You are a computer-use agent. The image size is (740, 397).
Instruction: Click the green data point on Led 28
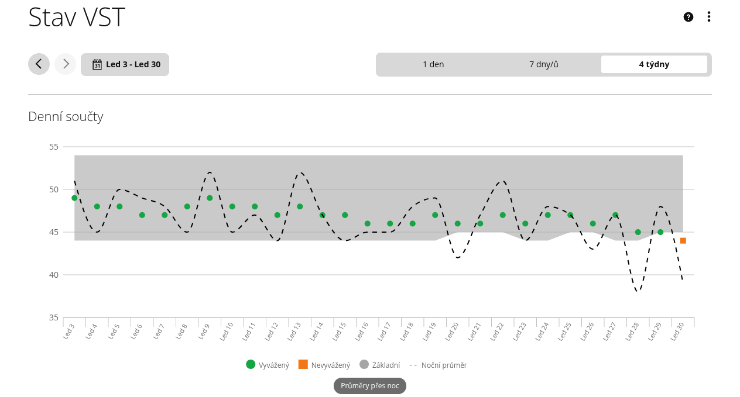click(x=638, y=232)
